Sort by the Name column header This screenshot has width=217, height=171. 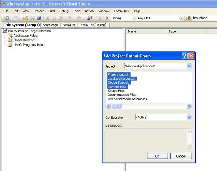click(146, 32)
